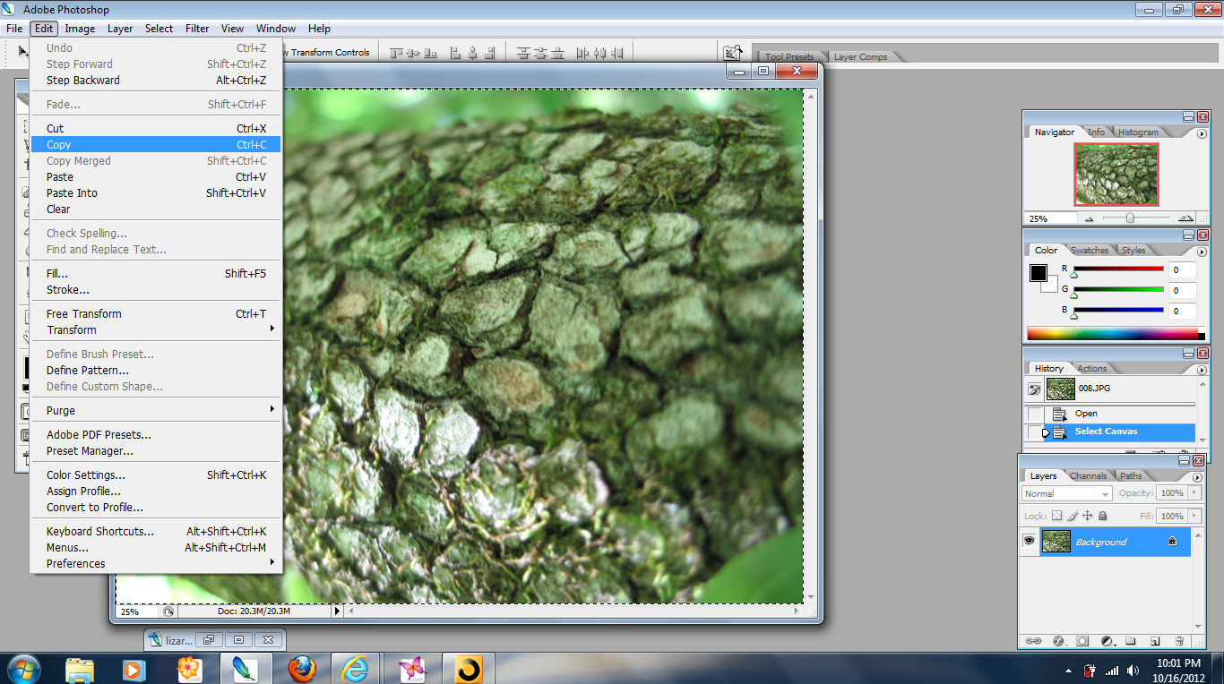Click the create new group folder icon
The image size is (1224, 684).
click(1131, 641)
